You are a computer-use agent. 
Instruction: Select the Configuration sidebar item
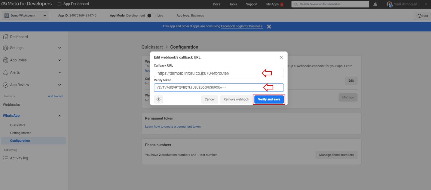(x=33, y=141)
